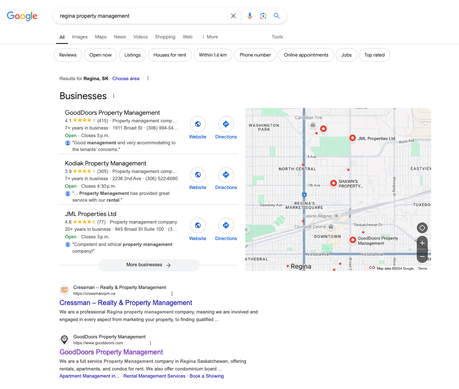Clear the search box with X icon

point(233,16)
